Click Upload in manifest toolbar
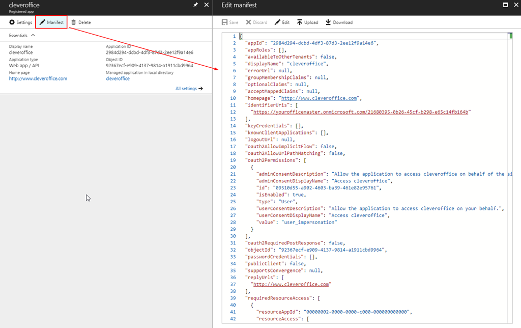This screenshot has height=328, width=521. (x=307, y=22)
